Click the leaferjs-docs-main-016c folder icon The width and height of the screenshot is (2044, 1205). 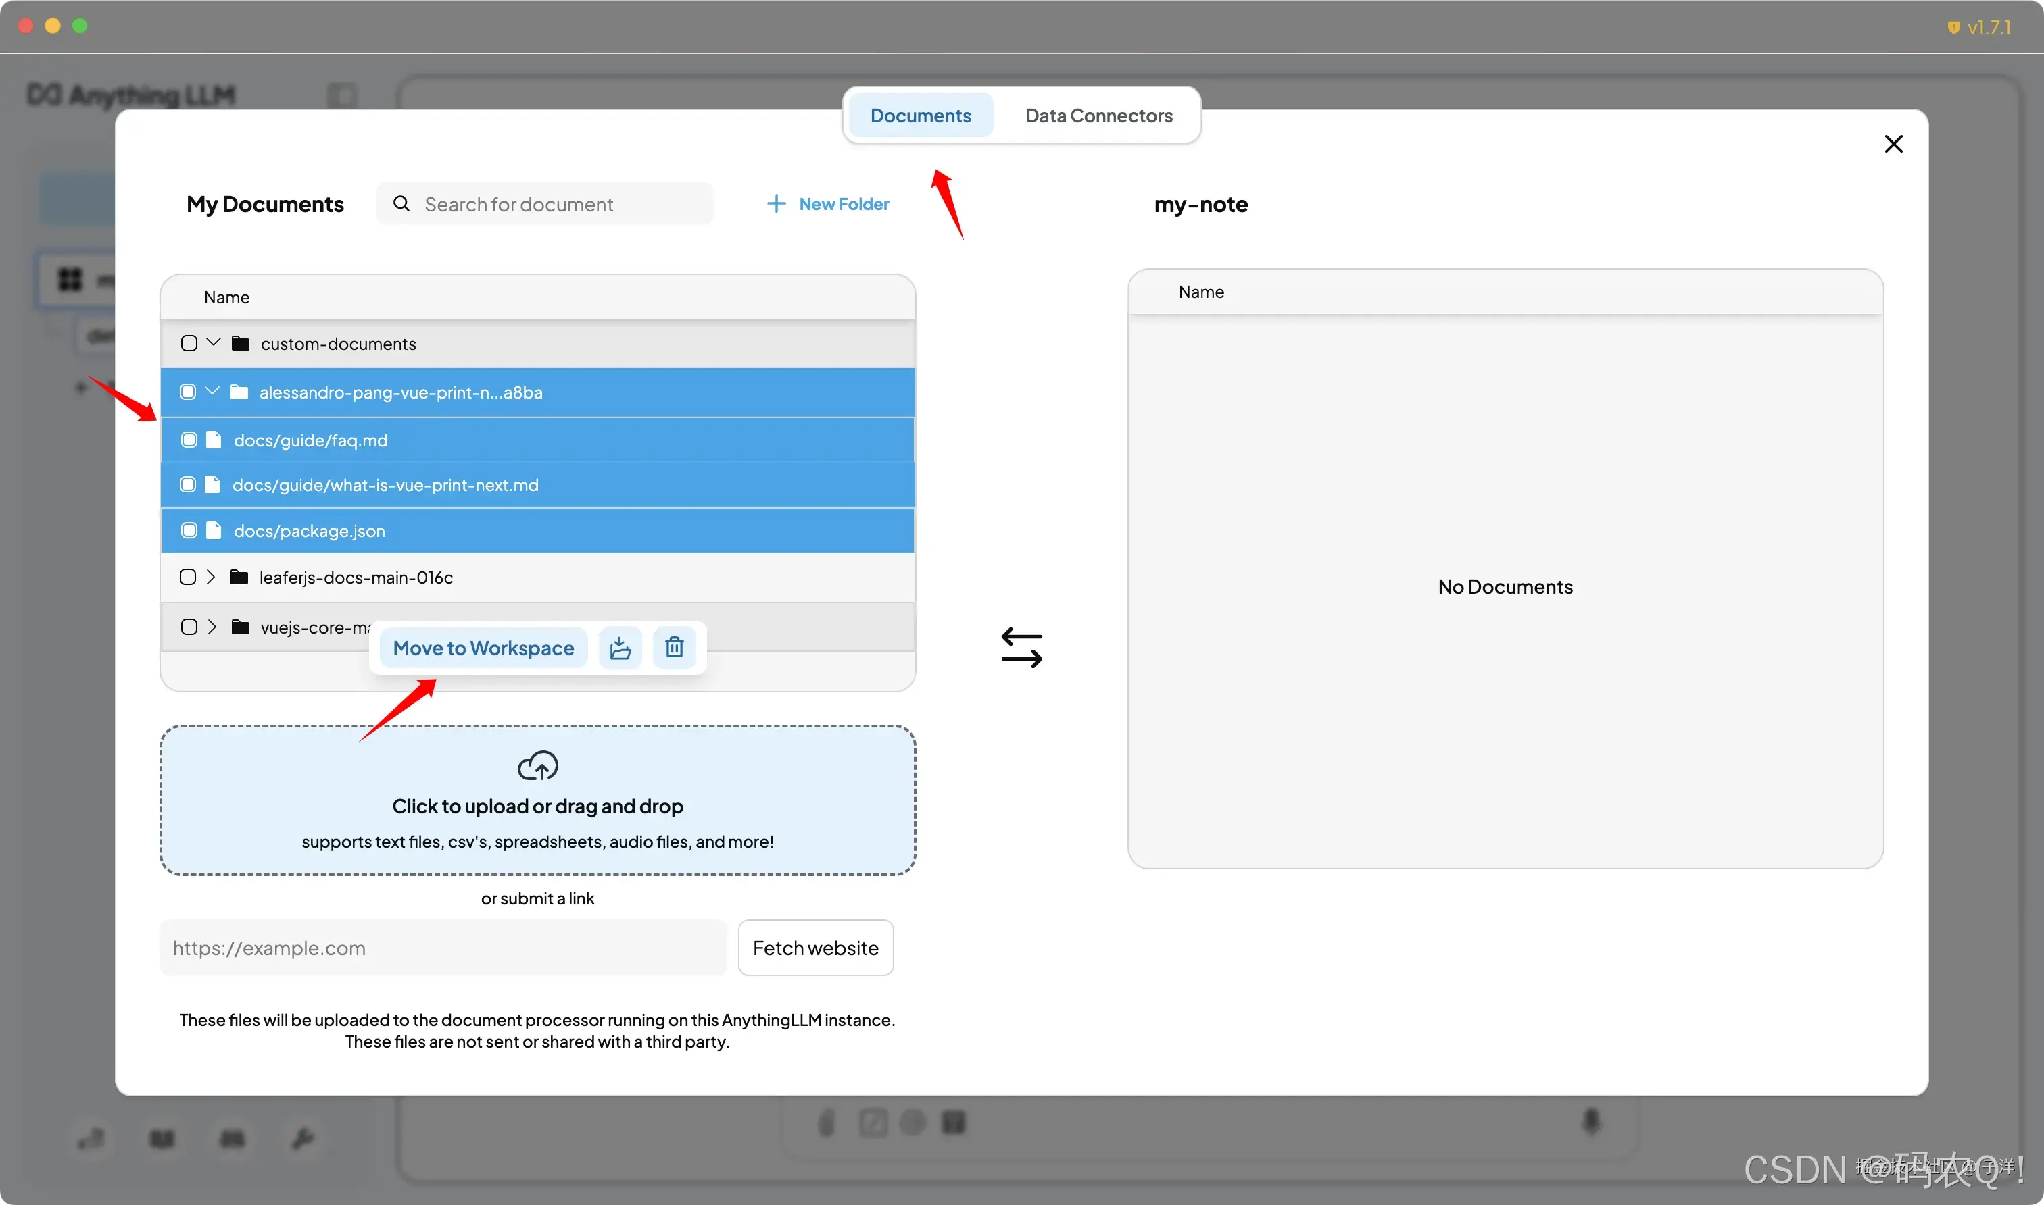coord(239,578)
